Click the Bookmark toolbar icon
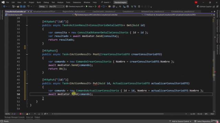 pos(139,6)
